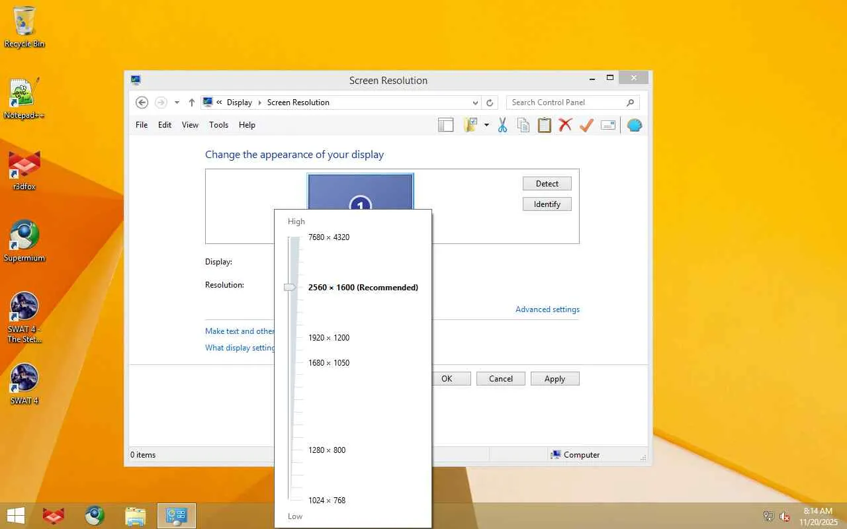
Task: Select the Display breadcrumb in the address bar
Action: pos(240,102)
